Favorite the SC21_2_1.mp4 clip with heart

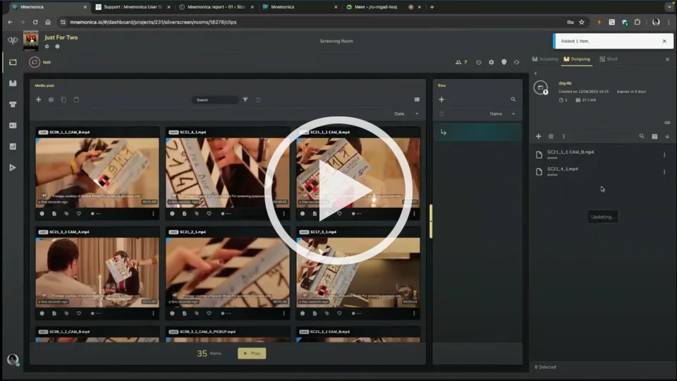point(209,313)
